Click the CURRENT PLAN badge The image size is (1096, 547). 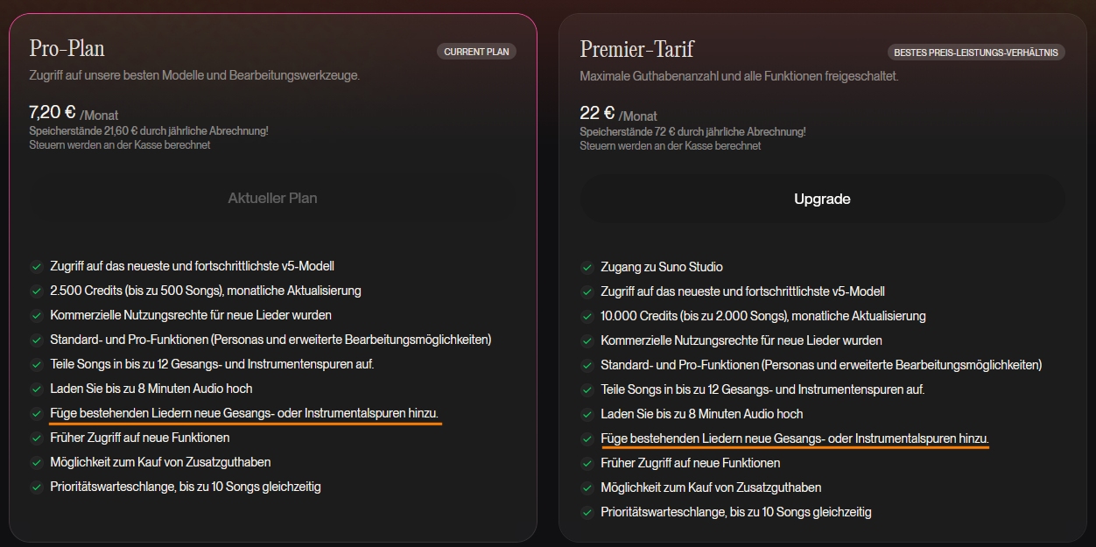pyautogui.click(x=476, y=52)
